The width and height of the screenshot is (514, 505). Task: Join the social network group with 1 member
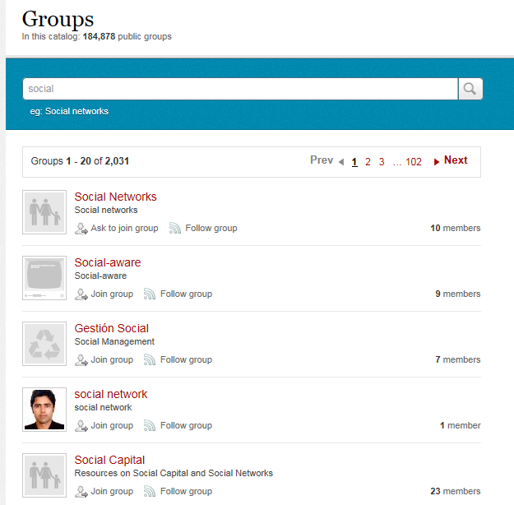click(x=112, y=425)
